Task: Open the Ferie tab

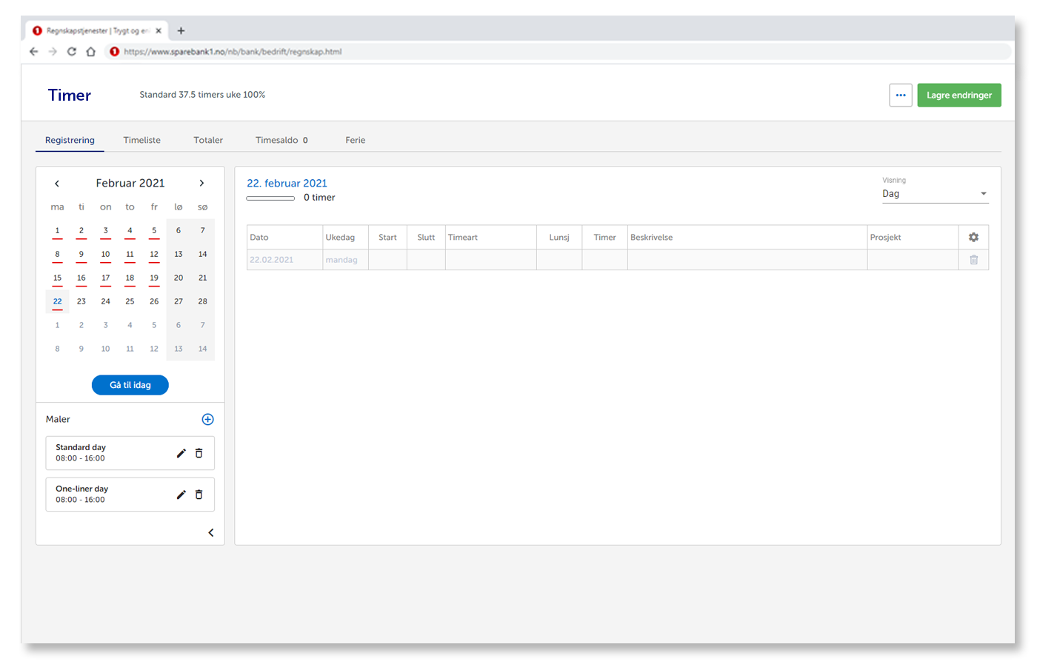Action: click(x=355, y=141)
